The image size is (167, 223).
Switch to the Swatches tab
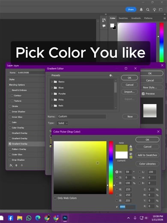click(123, 18)
